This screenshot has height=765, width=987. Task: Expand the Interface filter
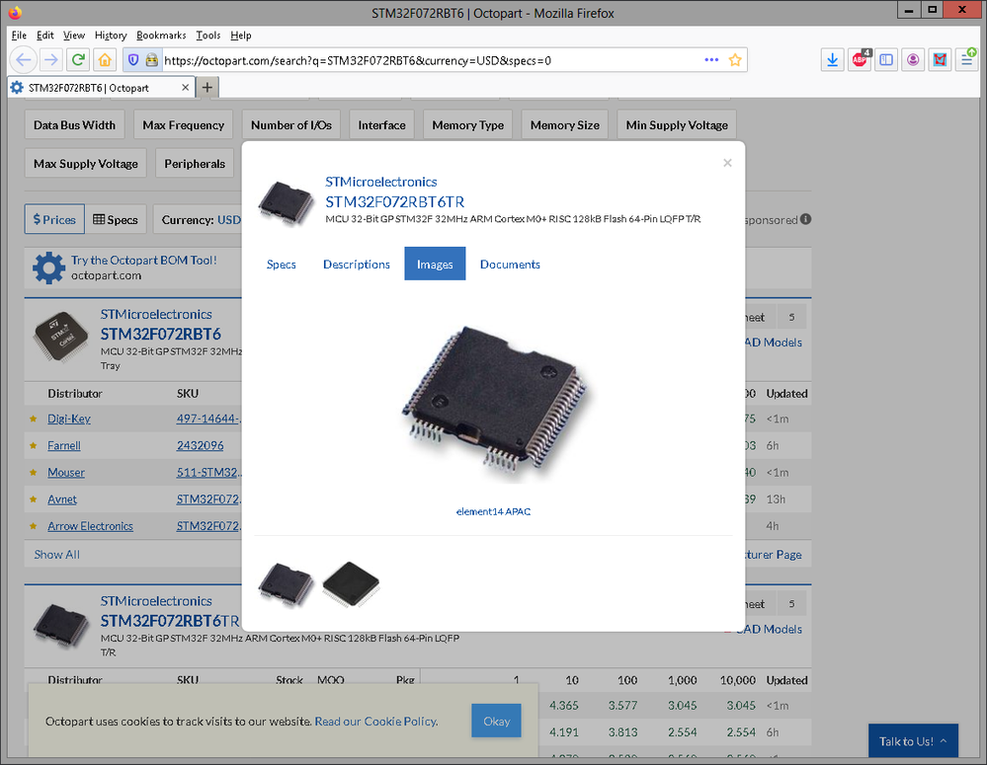point(381,125)
